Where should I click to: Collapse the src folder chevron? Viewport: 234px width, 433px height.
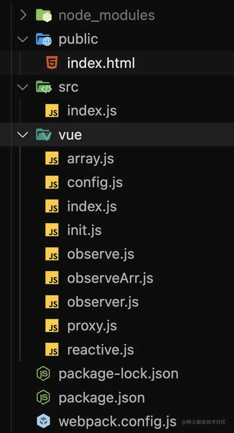click(23, 87)
